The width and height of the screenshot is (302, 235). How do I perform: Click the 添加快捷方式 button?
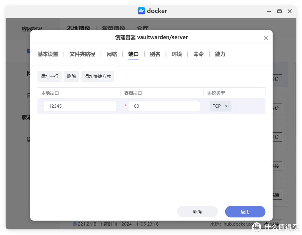pyautogui.click(x=98, y=76)
